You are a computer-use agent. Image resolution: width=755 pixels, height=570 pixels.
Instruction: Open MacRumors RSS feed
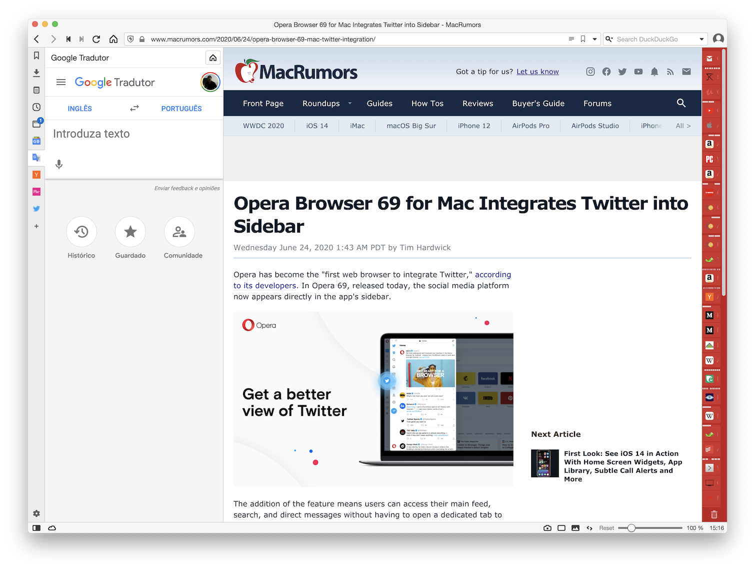pyautogui.click(x=670, y=72)
